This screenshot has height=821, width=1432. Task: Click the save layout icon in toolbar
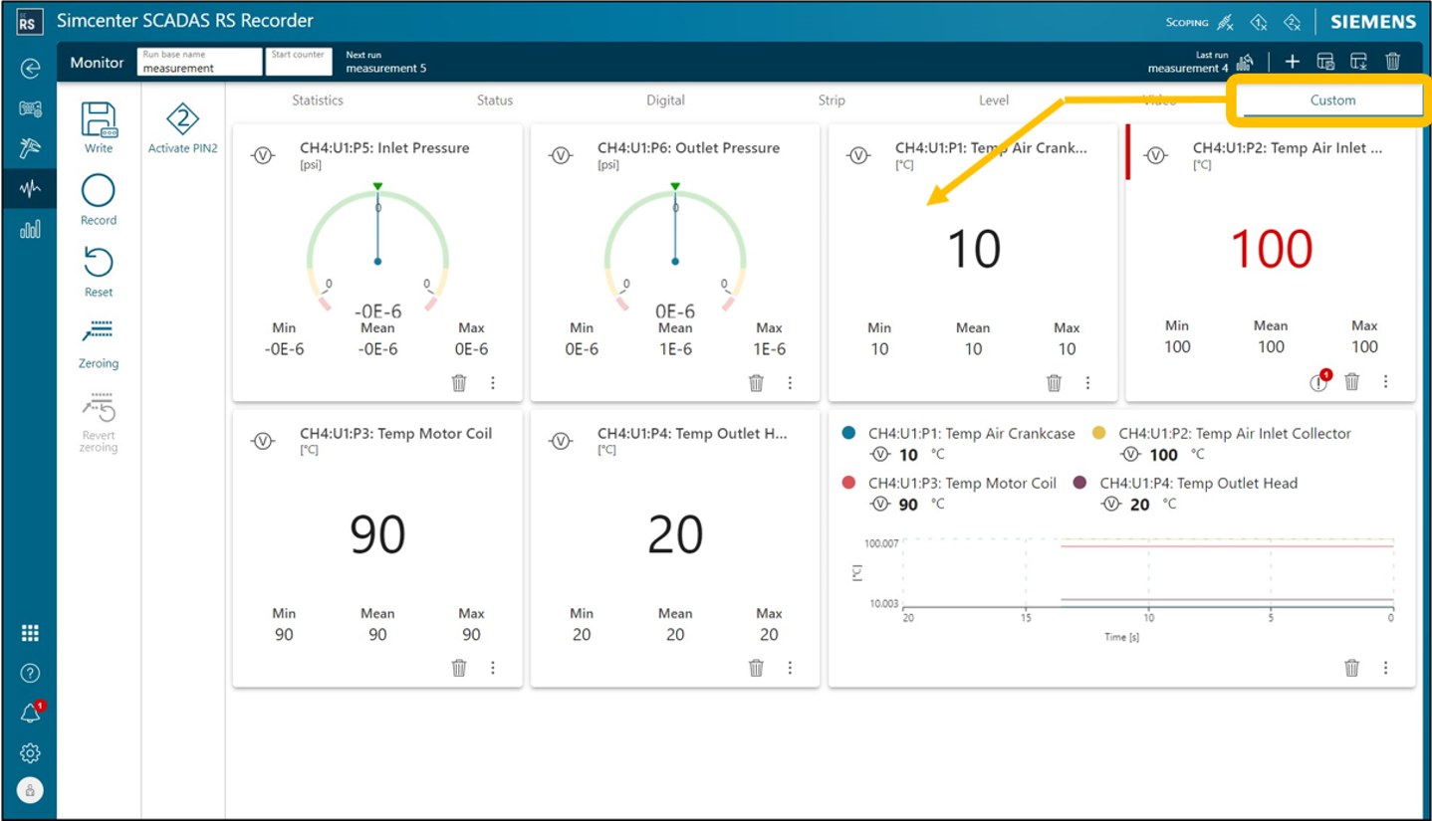coord(1325,62)
